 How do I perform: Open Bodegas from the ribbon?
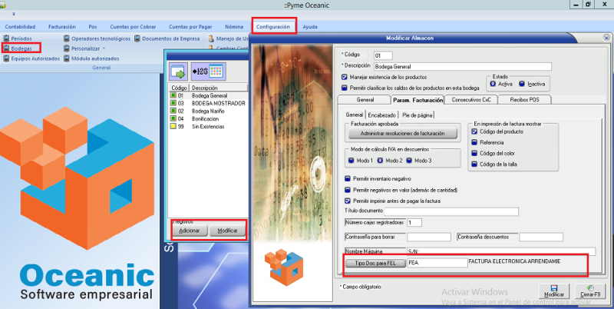(x=21, y=48)
